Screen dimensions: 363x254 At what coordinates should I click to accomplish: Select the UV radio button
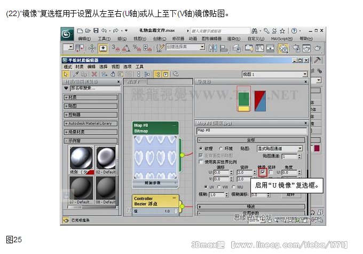tap(206, 187)
